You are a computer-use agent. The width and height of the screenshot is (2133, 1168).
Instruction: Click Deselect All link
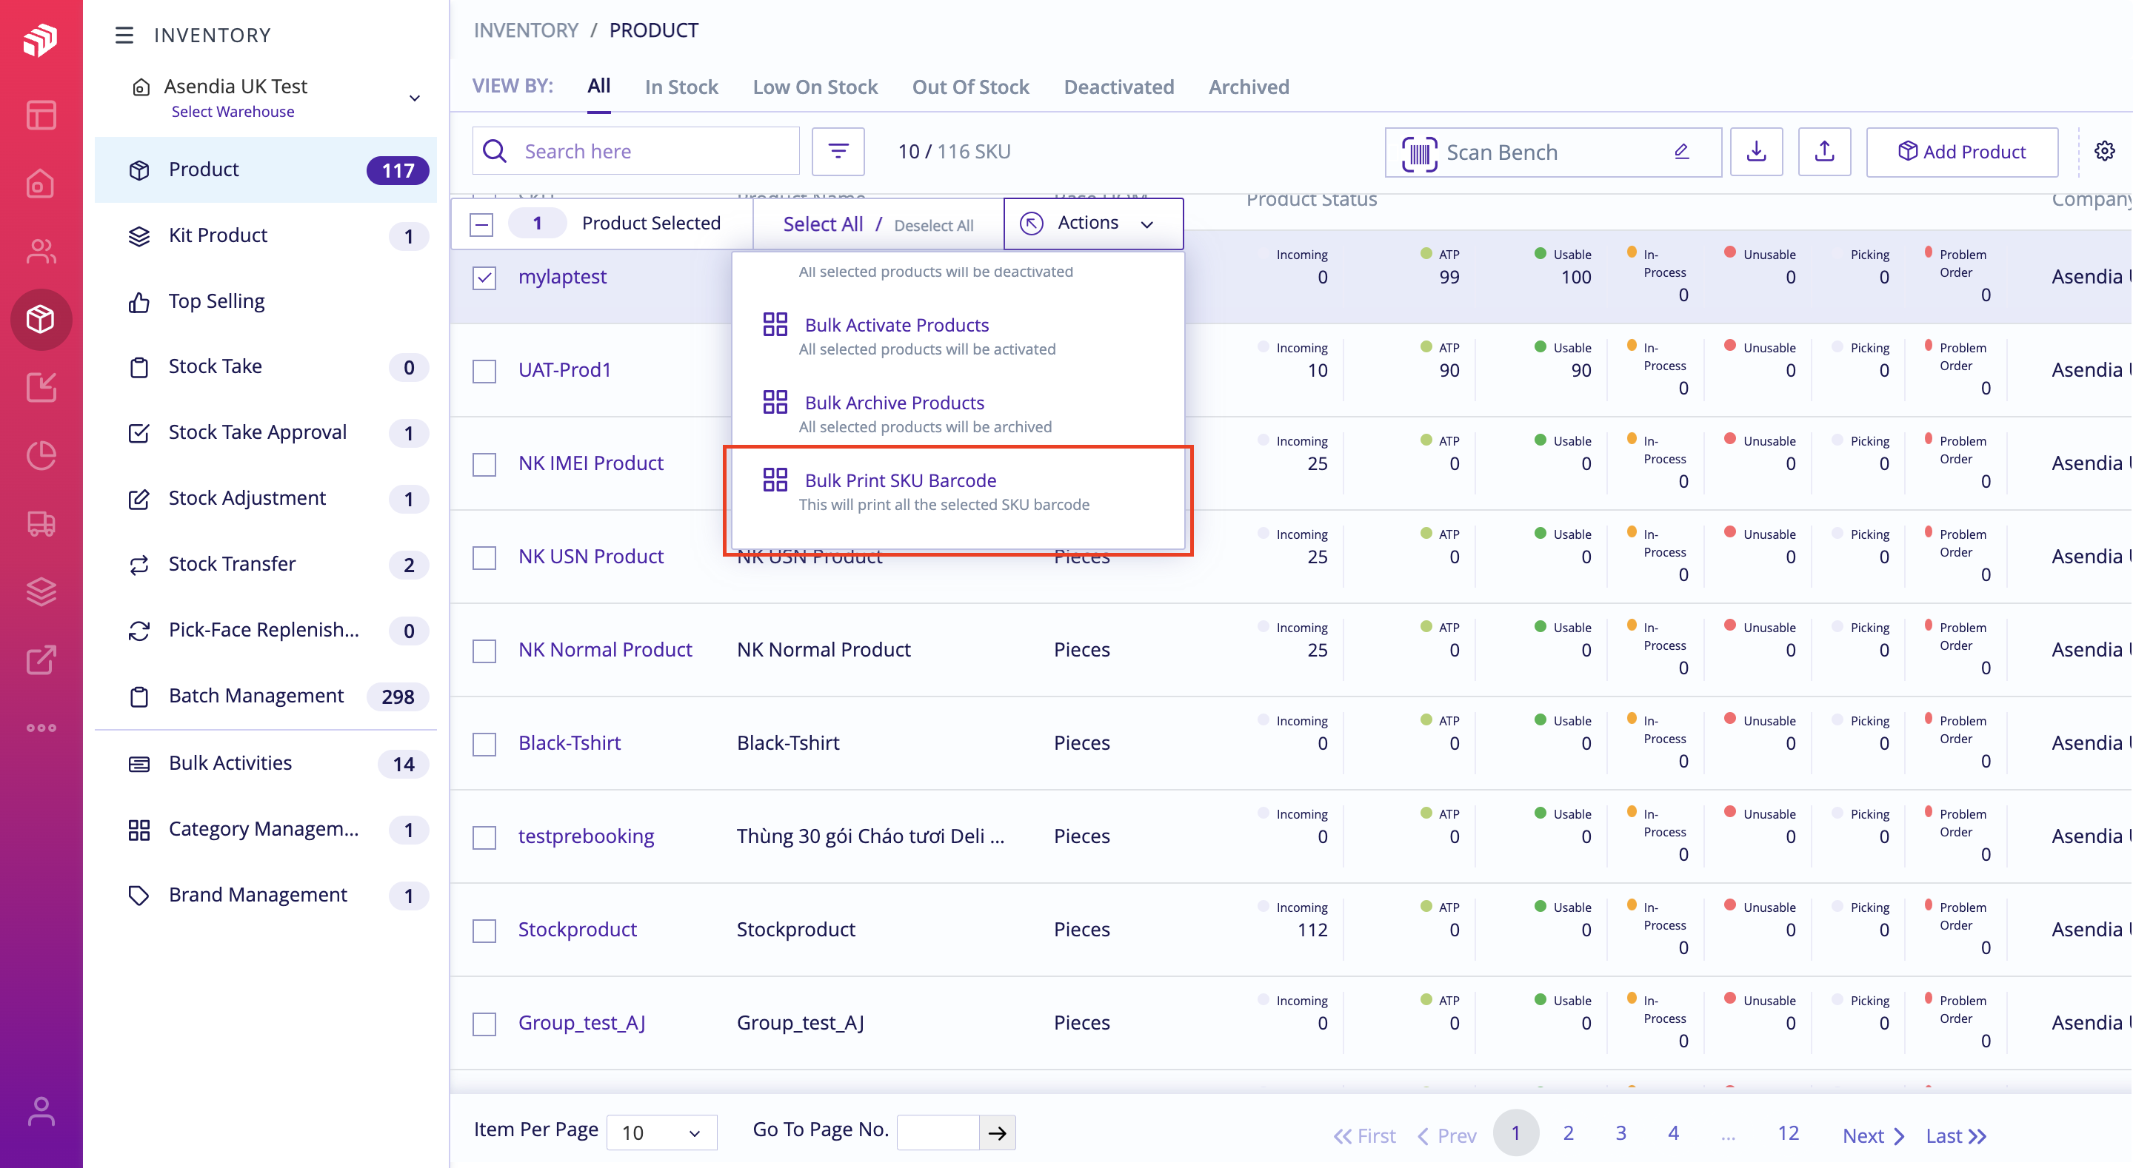tap(933, 225)
